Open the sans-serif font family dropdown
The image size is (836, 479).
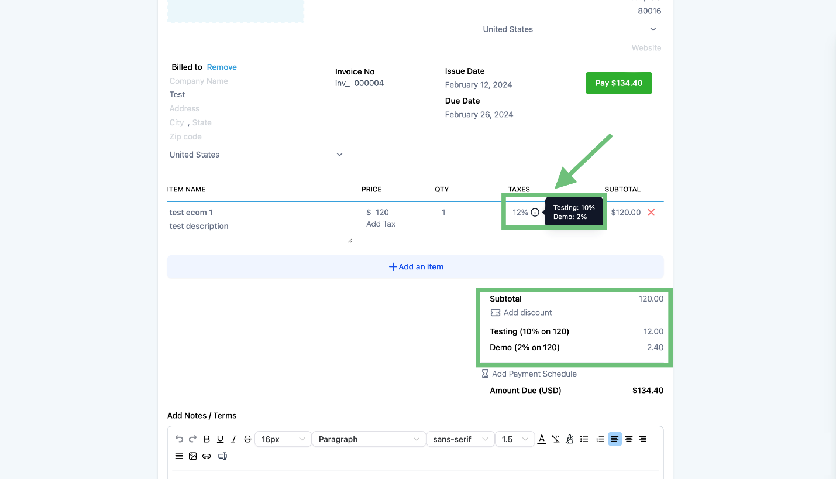(460, 439)
